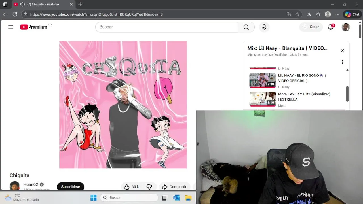The image size is (363, 204).
Task: Open a new browser tab
Action: pyautogui.click(x=80, y=4)
